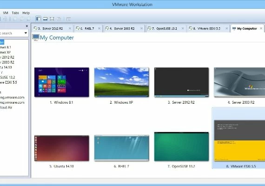Click the '4. Server 2003 R2' caption under its thumbnail

pyautogui.click(x=241, y=102)
